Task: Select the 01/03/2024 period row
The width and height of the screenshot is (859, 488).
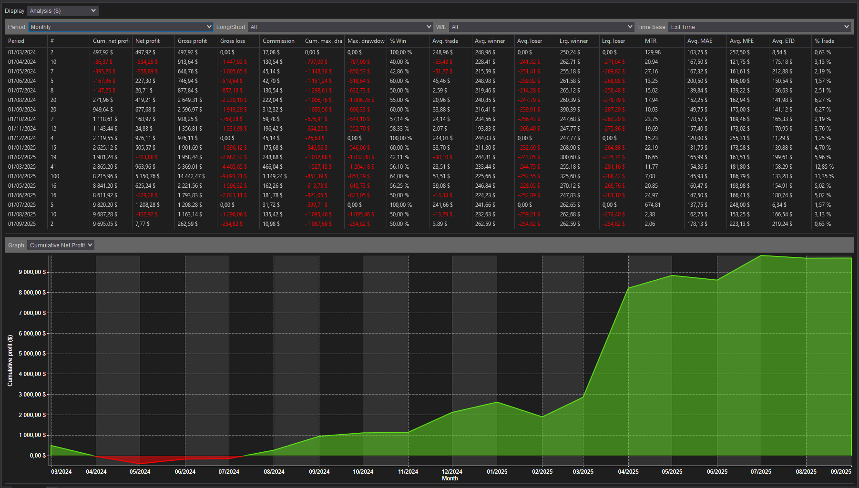Action: pyautogui.click(x=429, y=52)
